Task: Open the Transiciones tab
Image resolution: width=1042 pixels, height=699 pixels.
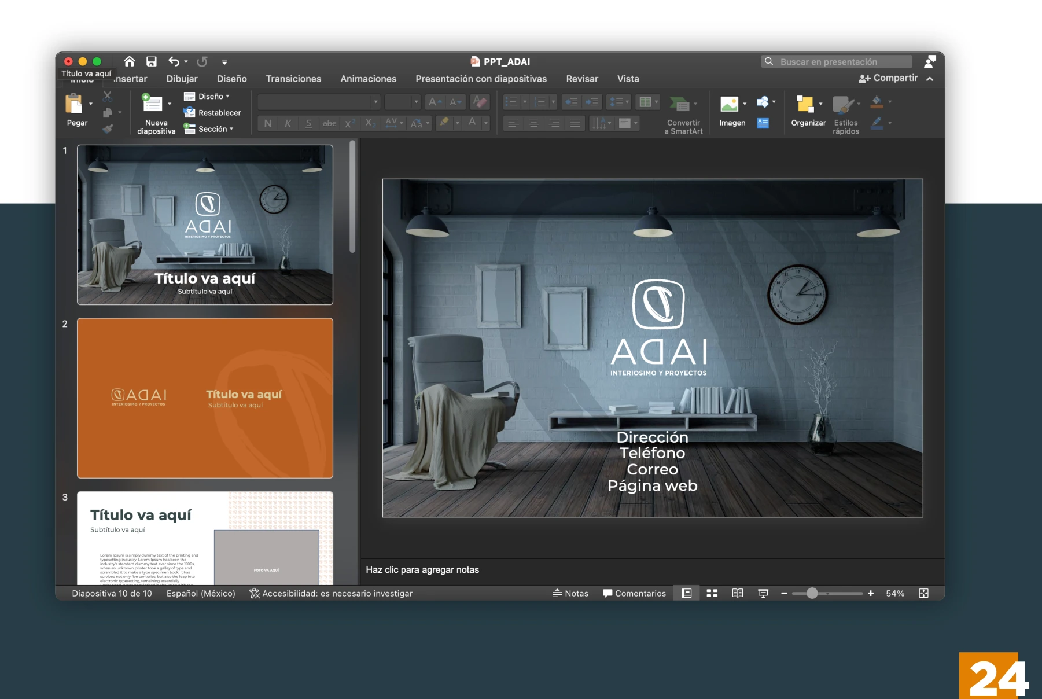Action: pyautogui.click(x=293, y=79)
